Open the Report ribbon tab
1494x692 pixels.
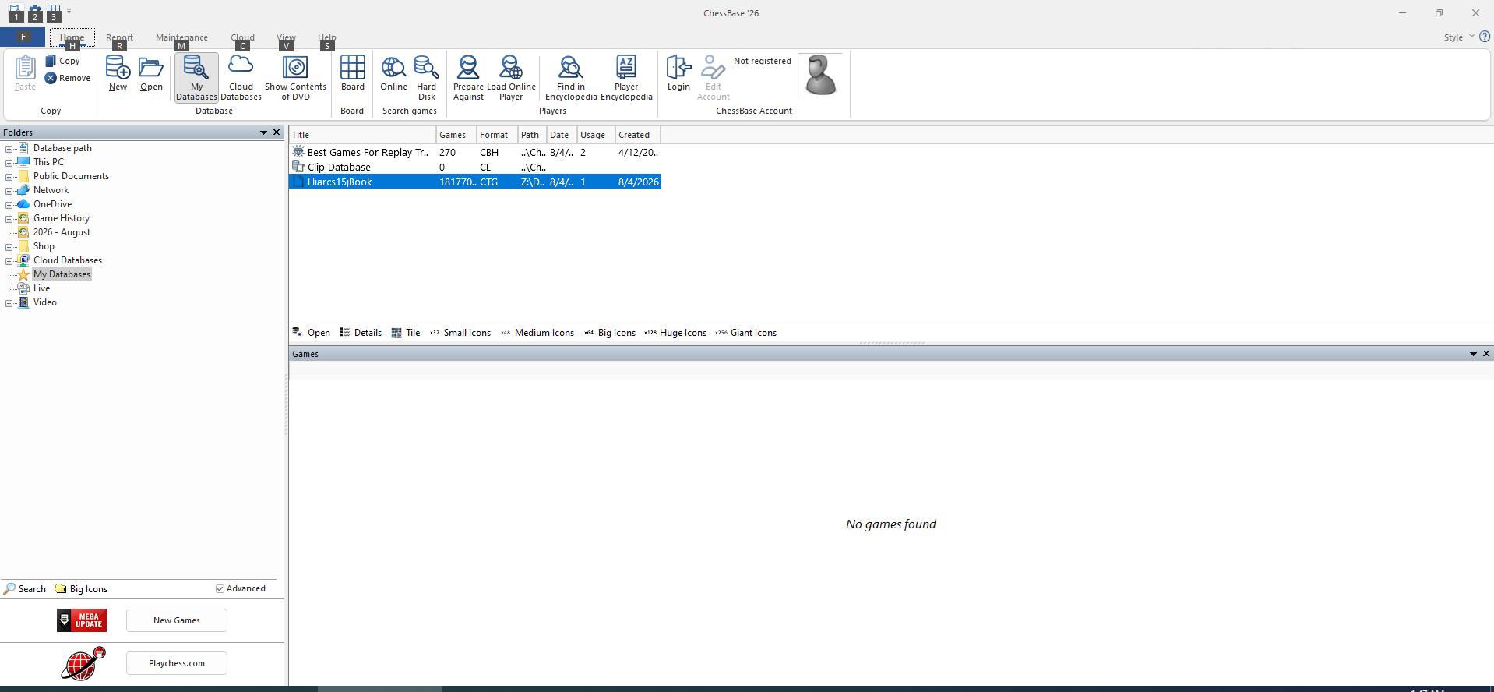pyautogui.click(x=119, y=37)
